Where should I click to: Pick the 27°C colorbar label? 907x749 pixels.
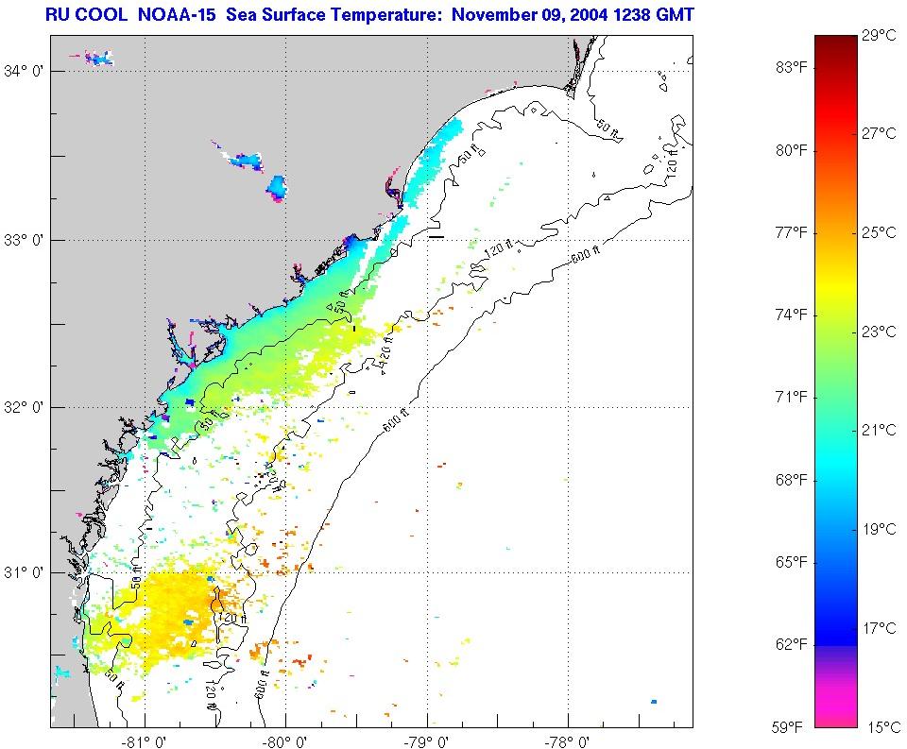click(x=879, y=133)
